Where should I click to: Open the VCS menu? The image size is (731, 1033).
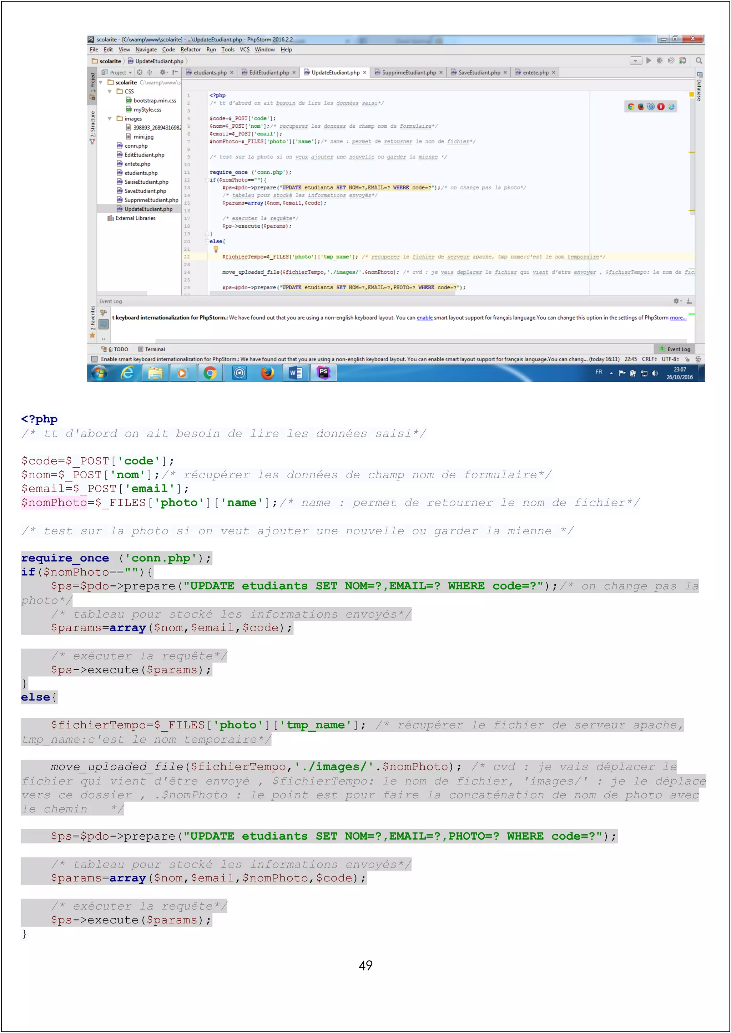pyautogui.click(x=244, y=50)
